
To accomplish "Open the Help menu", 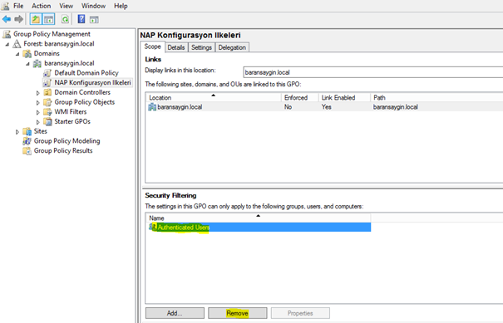I will coord(121,6).
